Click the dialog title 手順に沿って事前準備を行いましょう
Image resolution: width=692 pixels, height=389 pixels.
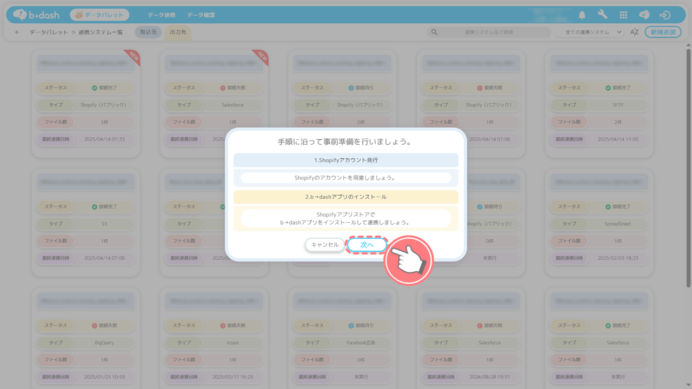[346, 142]
